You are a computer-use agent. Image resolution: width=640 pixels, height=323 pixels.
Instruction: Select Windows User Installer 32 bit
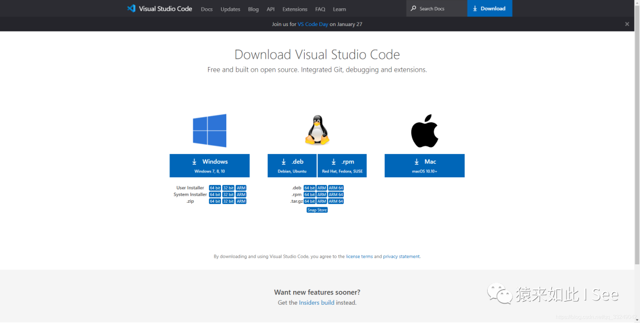point(228,188)
